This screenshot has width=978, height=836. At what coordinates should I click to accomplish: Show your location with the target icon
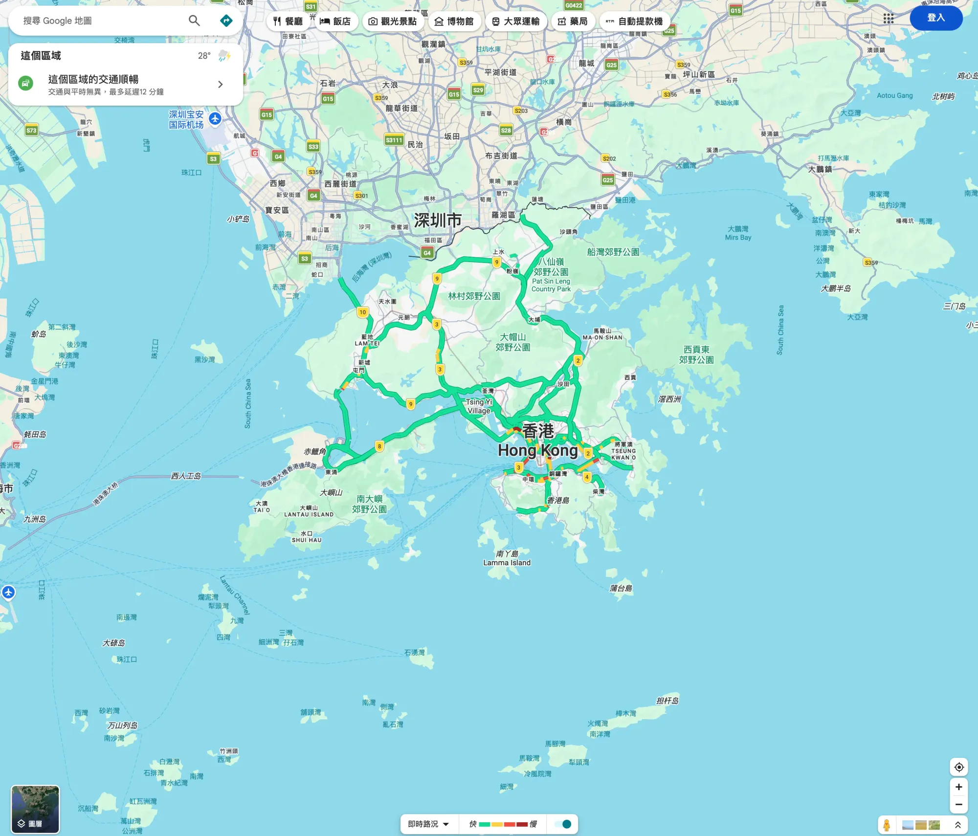tap(959, 767)
